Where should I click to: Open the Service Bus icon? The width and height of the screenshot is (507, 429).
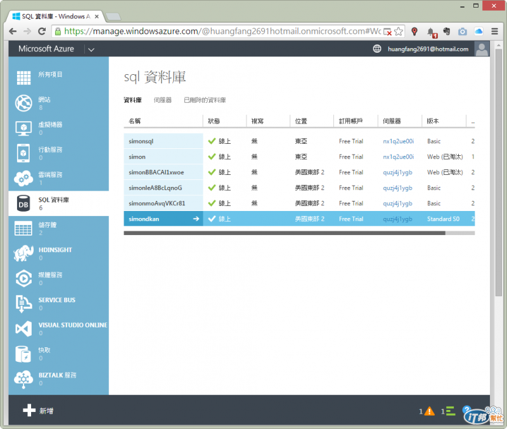pos(23,304)
